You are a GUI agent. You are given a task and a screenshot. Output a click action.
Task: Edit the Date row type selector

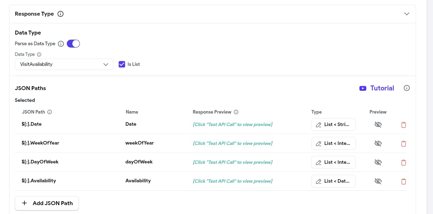click(x=333, y=125)
